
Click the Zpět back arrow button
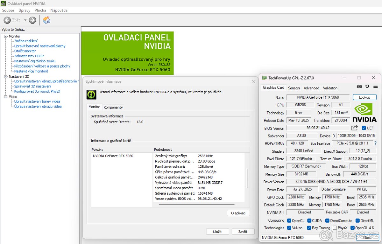[7, 20]
